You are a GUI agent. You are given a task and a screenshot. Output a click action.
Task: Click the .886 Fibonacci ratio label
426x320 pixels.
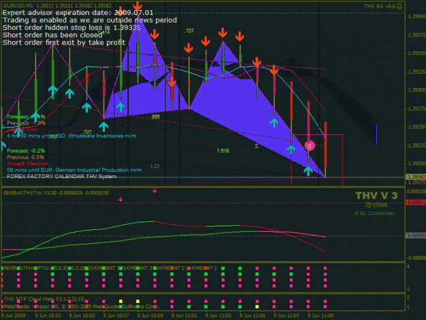click(155, 117)
